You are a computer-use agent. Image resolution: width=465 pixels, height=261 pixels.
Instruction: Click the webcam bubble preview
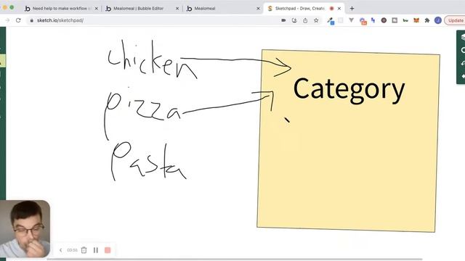tap(25, 229)
